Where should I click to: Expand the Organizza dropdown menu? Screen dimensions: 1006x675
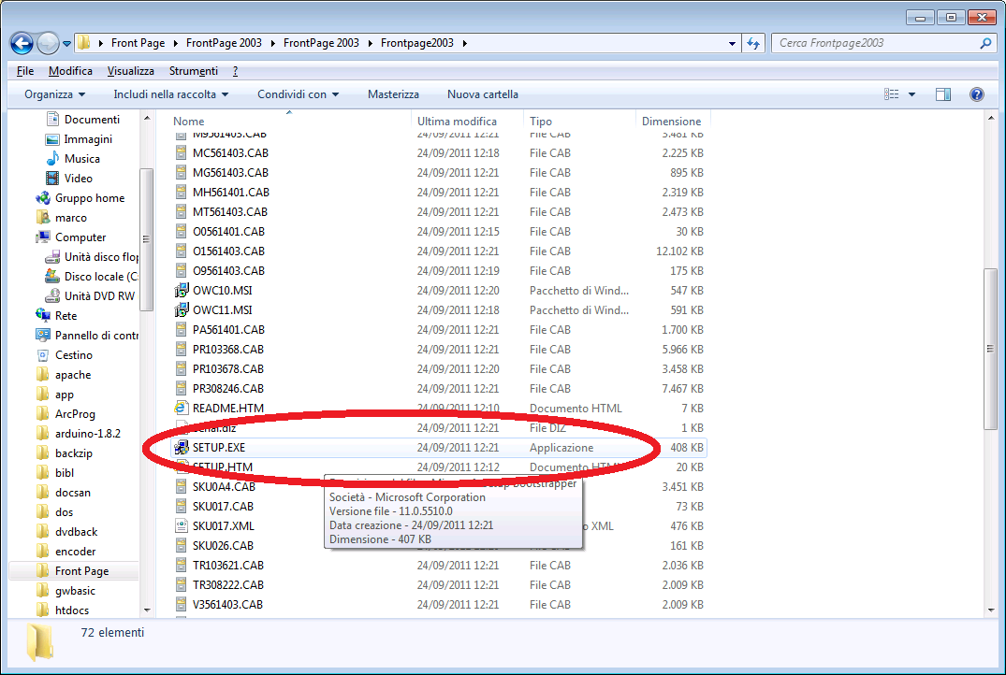click(54, 94)
